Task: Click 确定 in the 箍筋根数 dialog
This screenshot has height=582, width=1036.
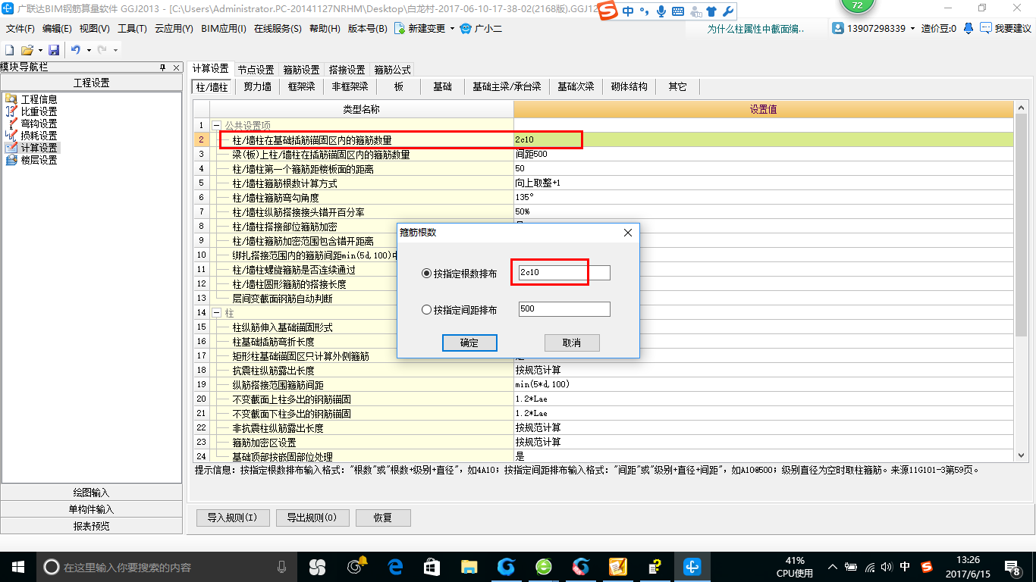Action: (469, 343)
